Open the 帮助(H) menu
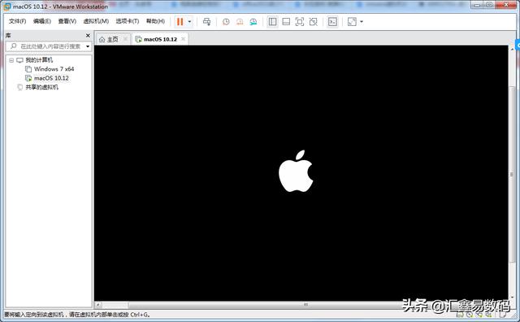Viewport: 520px width, 322px height. coord(155,21)
